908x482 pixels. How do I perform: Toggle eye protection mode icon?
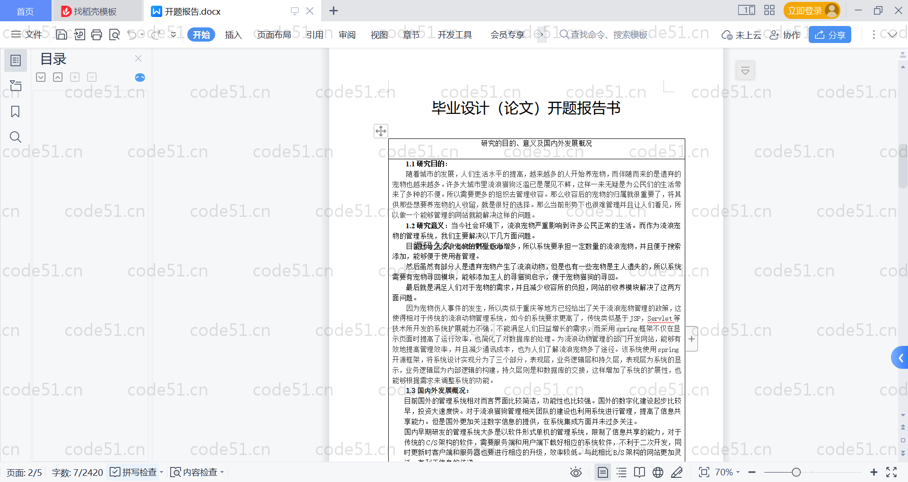tap(576, 472)
